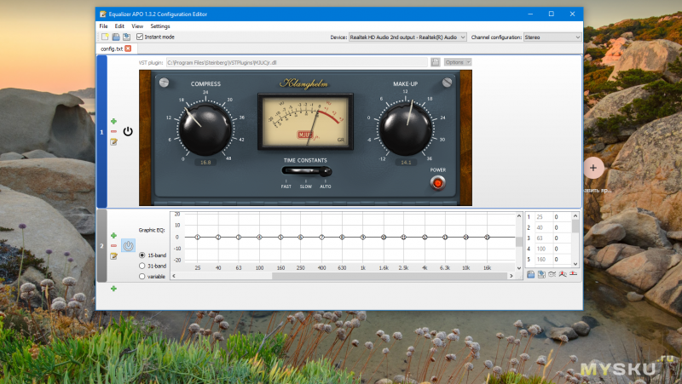Click the COMPRESS knob on the plugin
The width and height of the screenshot is (682, 384).
(x=205, y=129)
